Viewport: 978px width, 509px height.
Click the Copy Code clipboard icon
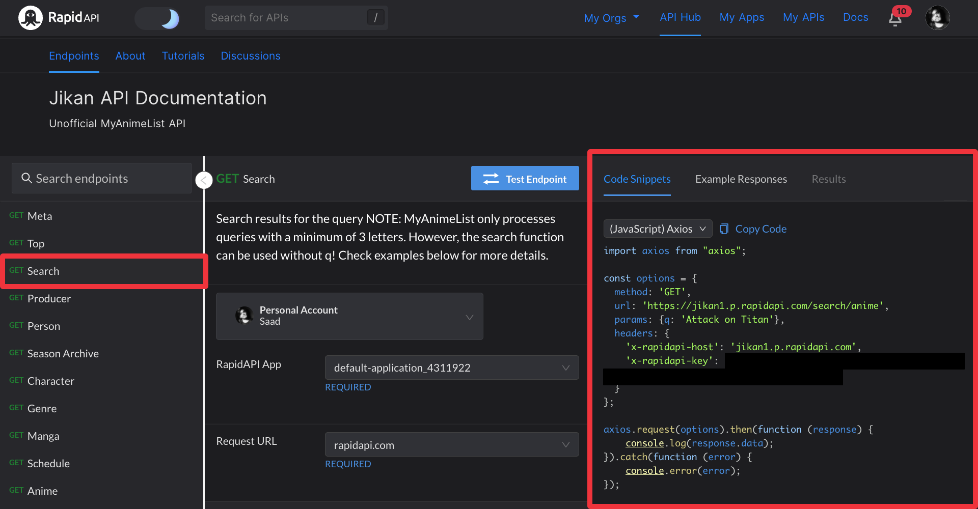[724, 229]
